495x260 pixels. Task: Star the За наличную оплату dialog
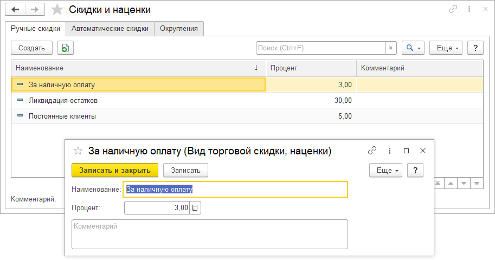click(x=78, y=151)
